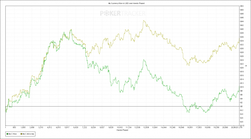Click the y-axis label $0
251x139 pixels.
click(x=242, y=107)
